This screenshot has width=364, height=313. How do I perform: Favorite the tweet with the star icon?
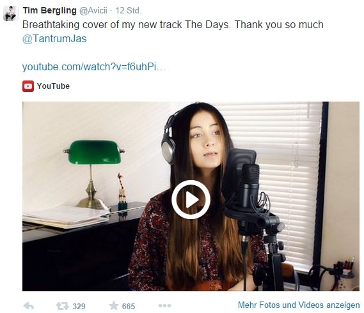pos(114,305)
